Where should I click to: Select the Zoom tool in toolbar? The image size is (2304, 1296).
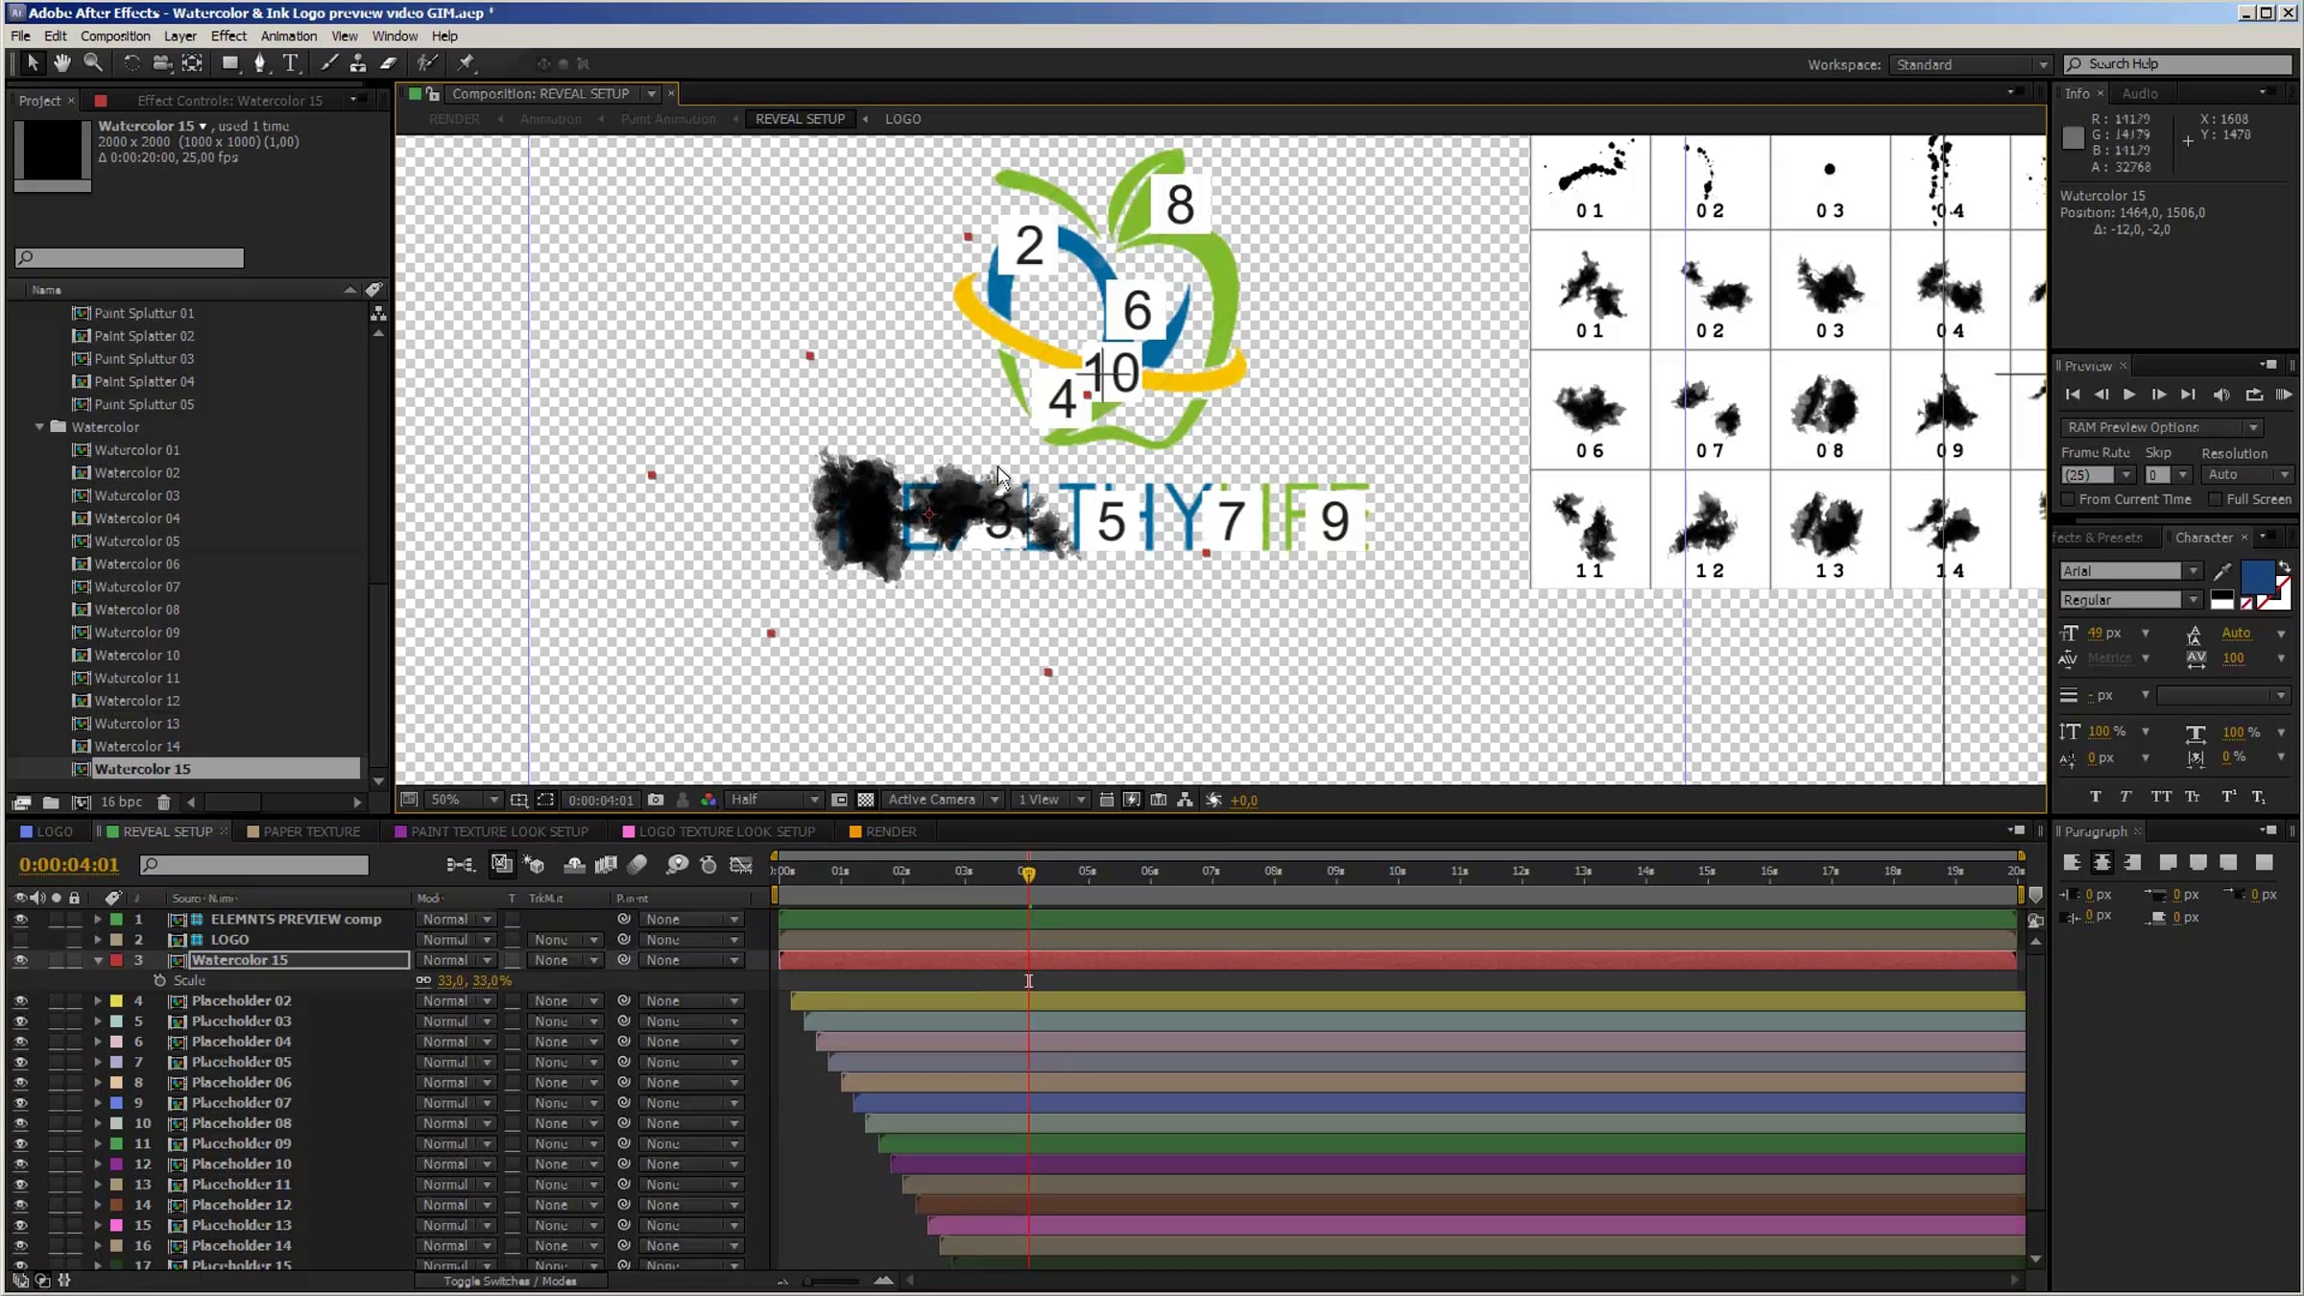coord(93,63)
